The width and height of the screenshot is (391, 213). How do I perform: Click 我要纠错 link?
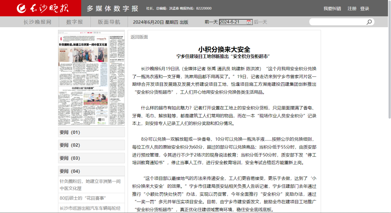tap(332, 8)
